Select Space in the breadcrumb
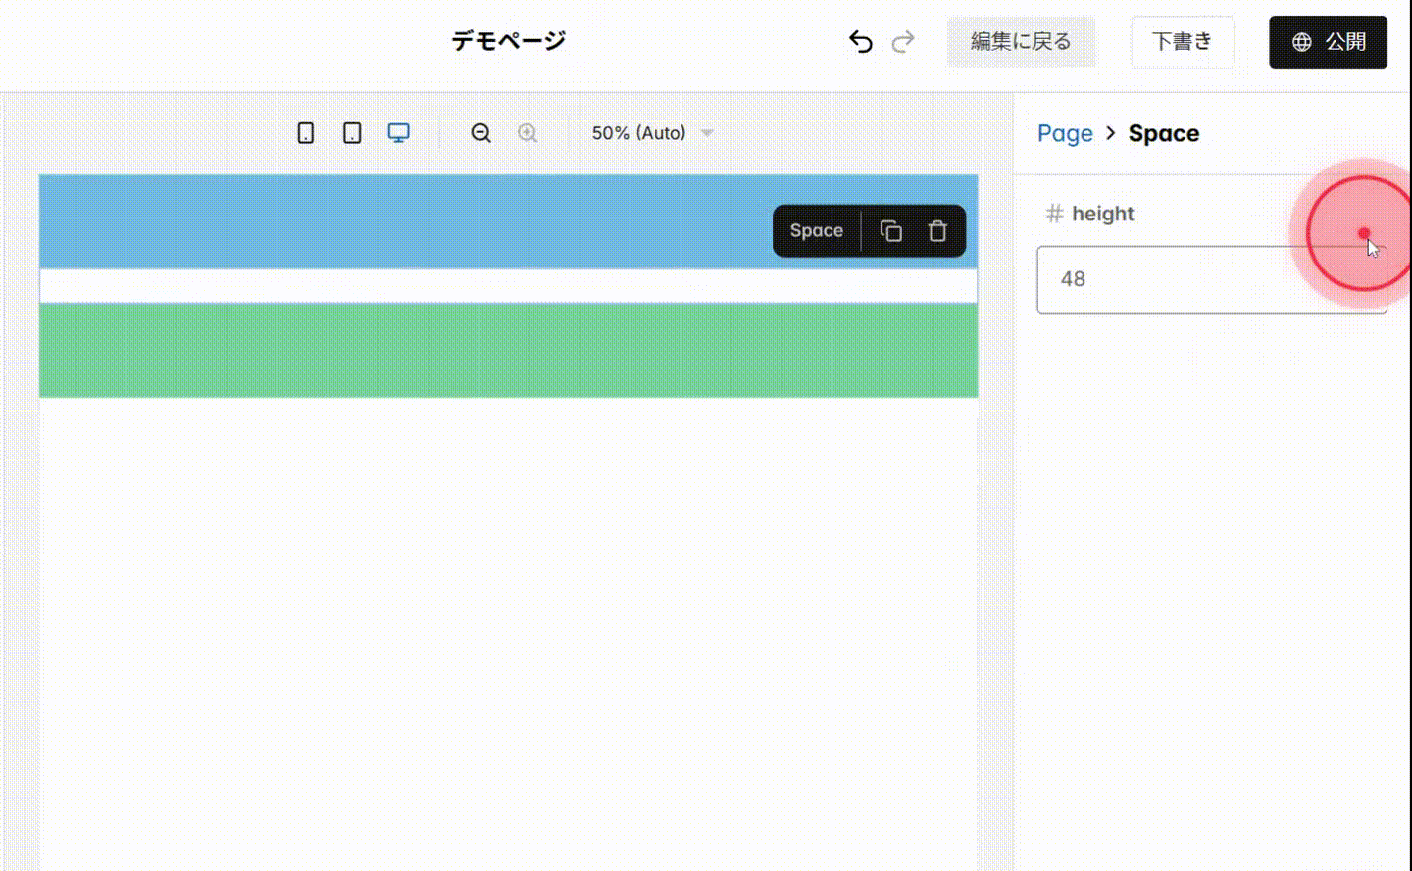 [x=1164, y=132]
